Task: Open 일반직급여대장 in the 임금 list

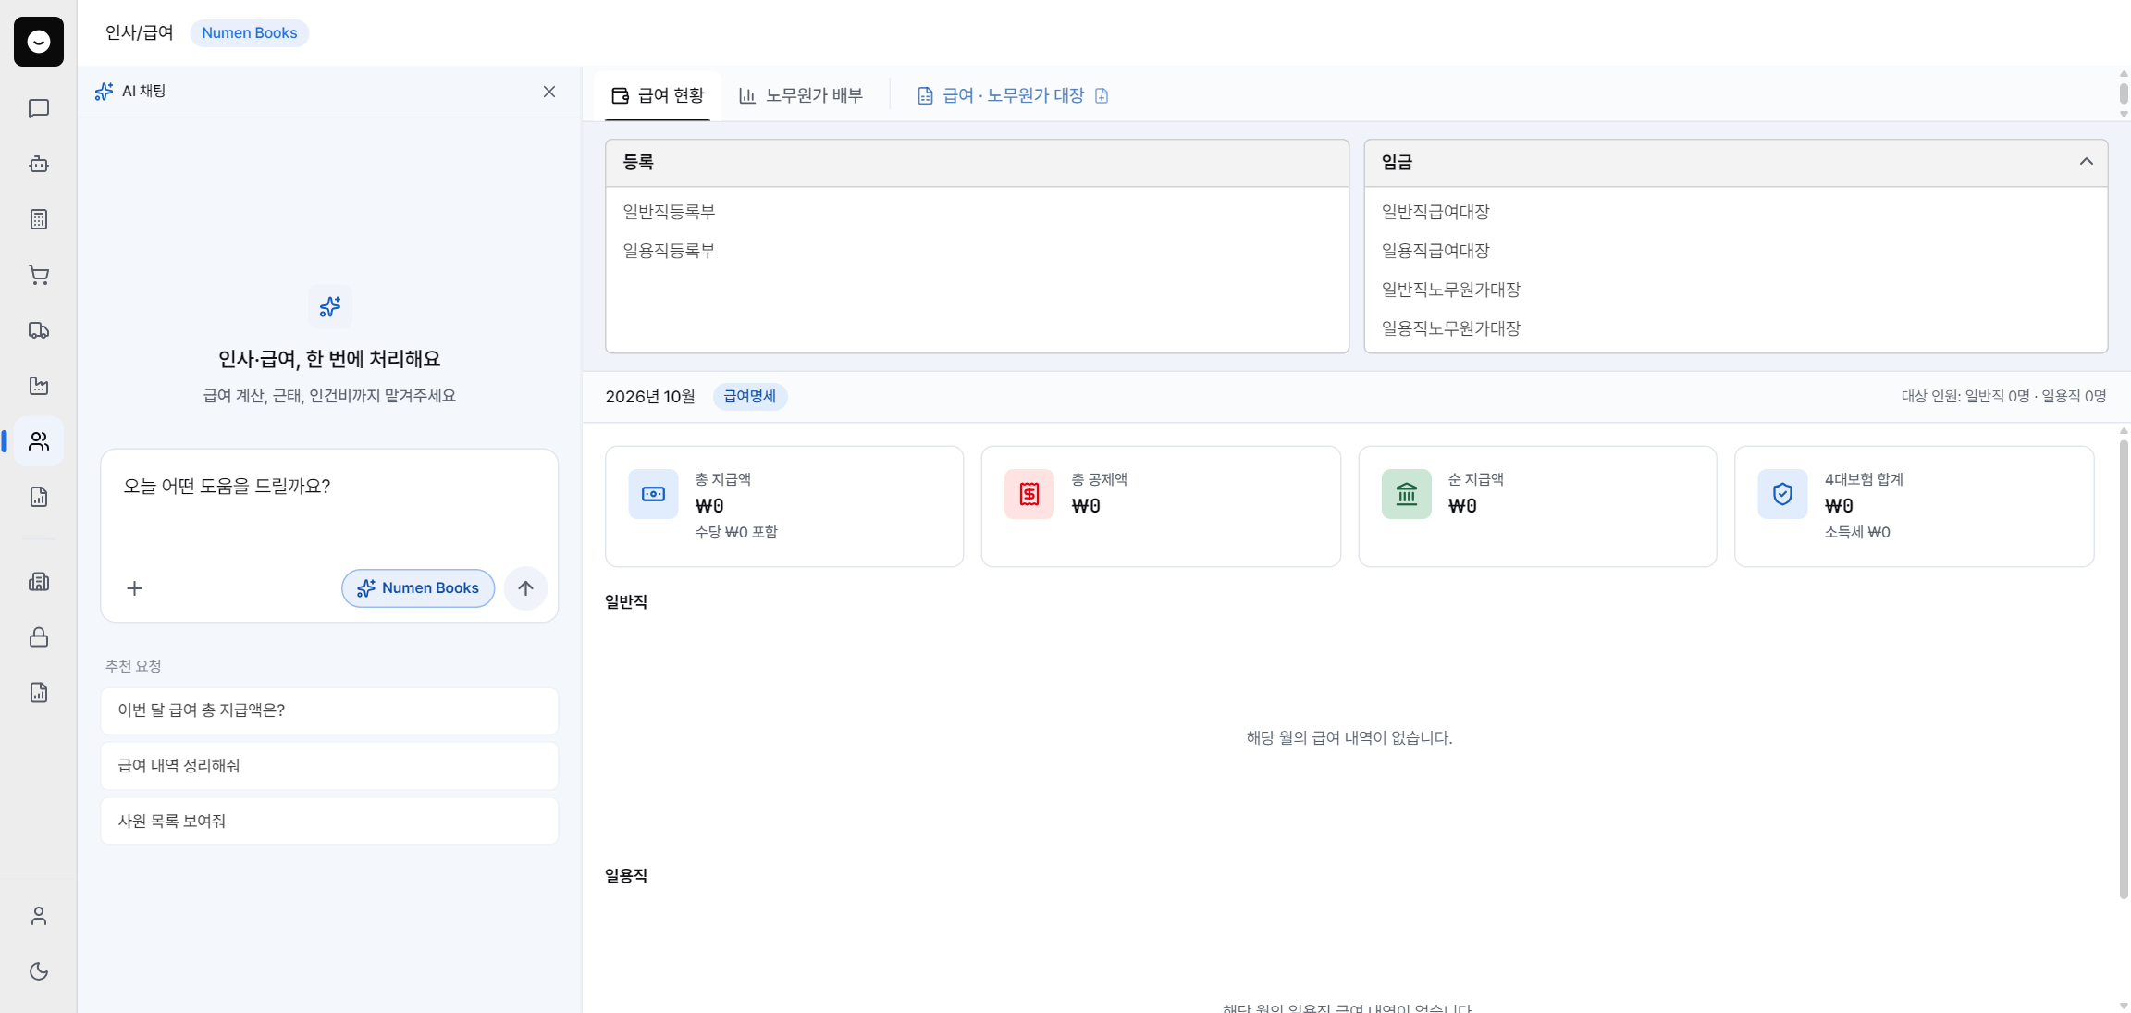Action: pyautogui.click(x=1435, y=212)
